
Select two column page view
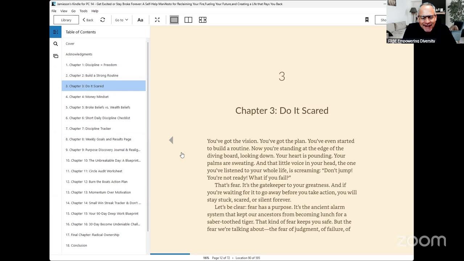click(188, 20)
